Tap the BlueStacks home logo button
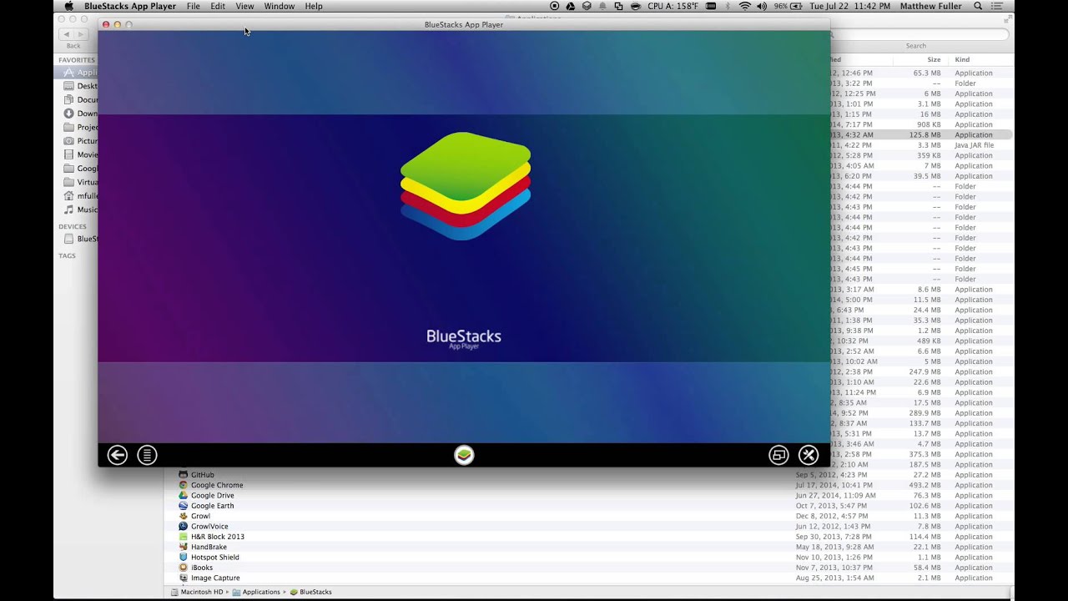Image resolution: width=1068 pixels, height=601 pixels. [464, 455]
